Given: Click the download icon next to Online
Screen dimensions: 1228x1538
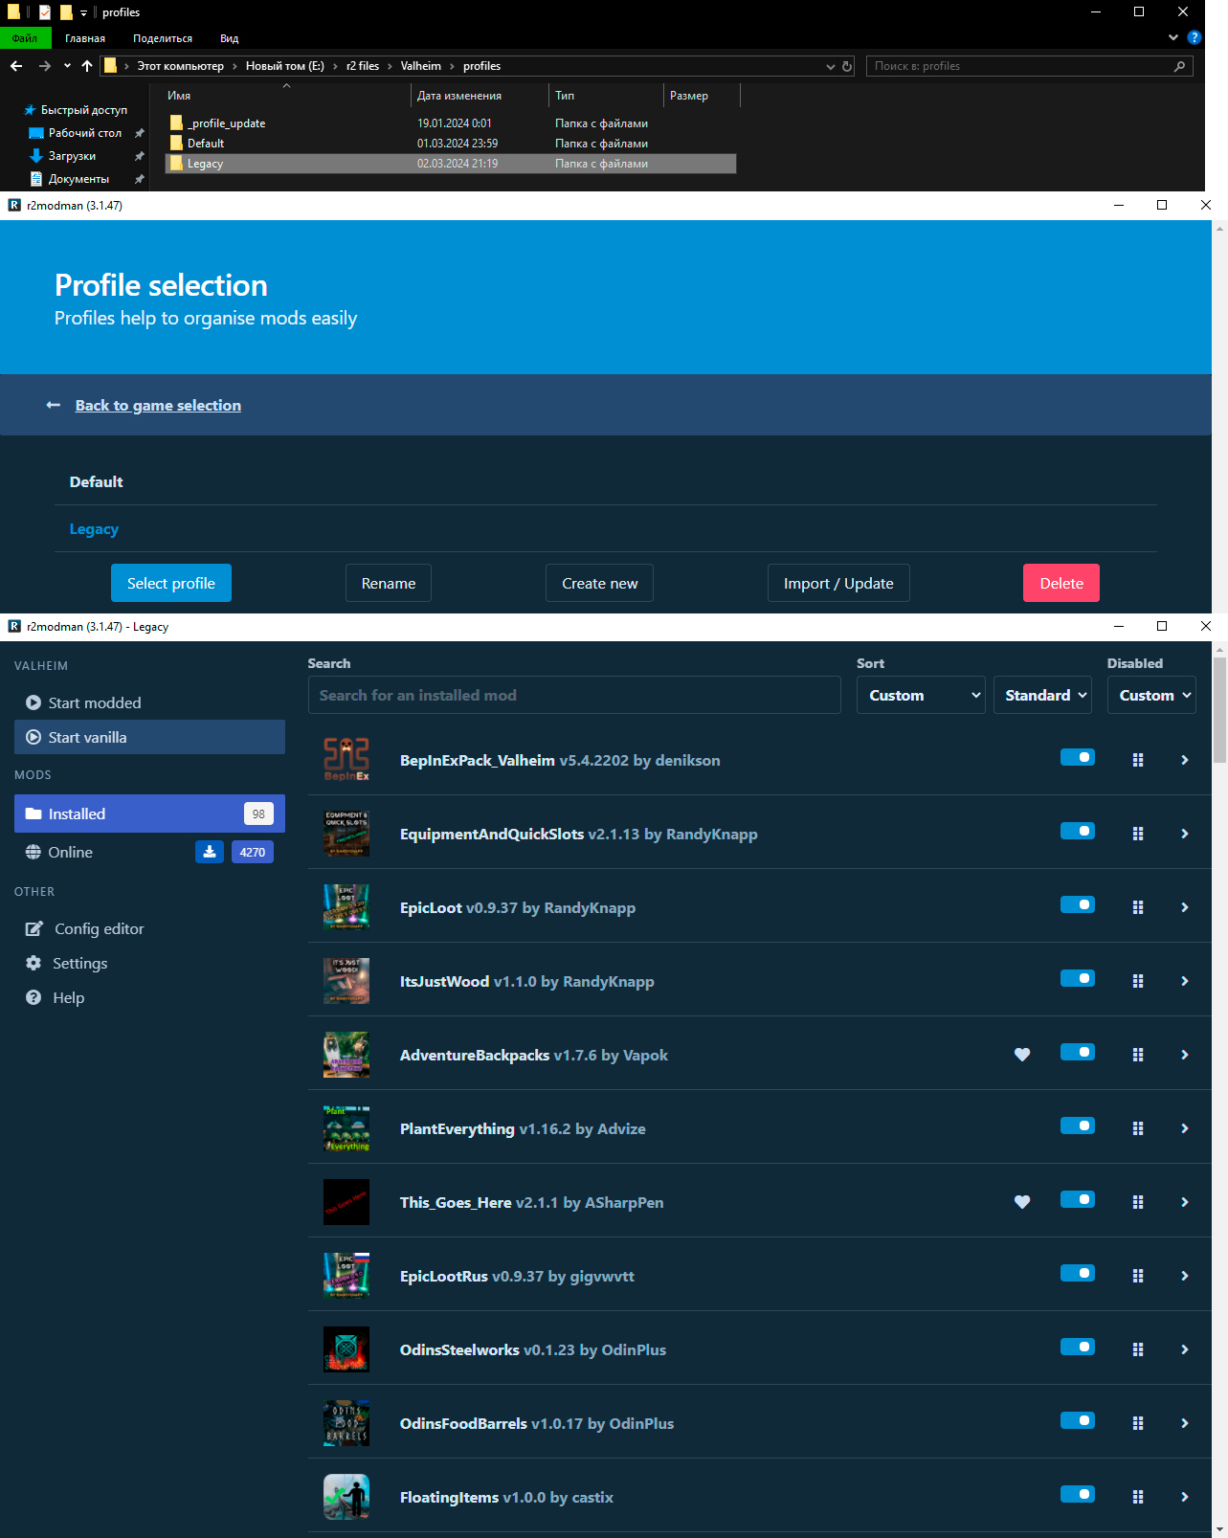Looking at the screenshot, I should (210, 852).
